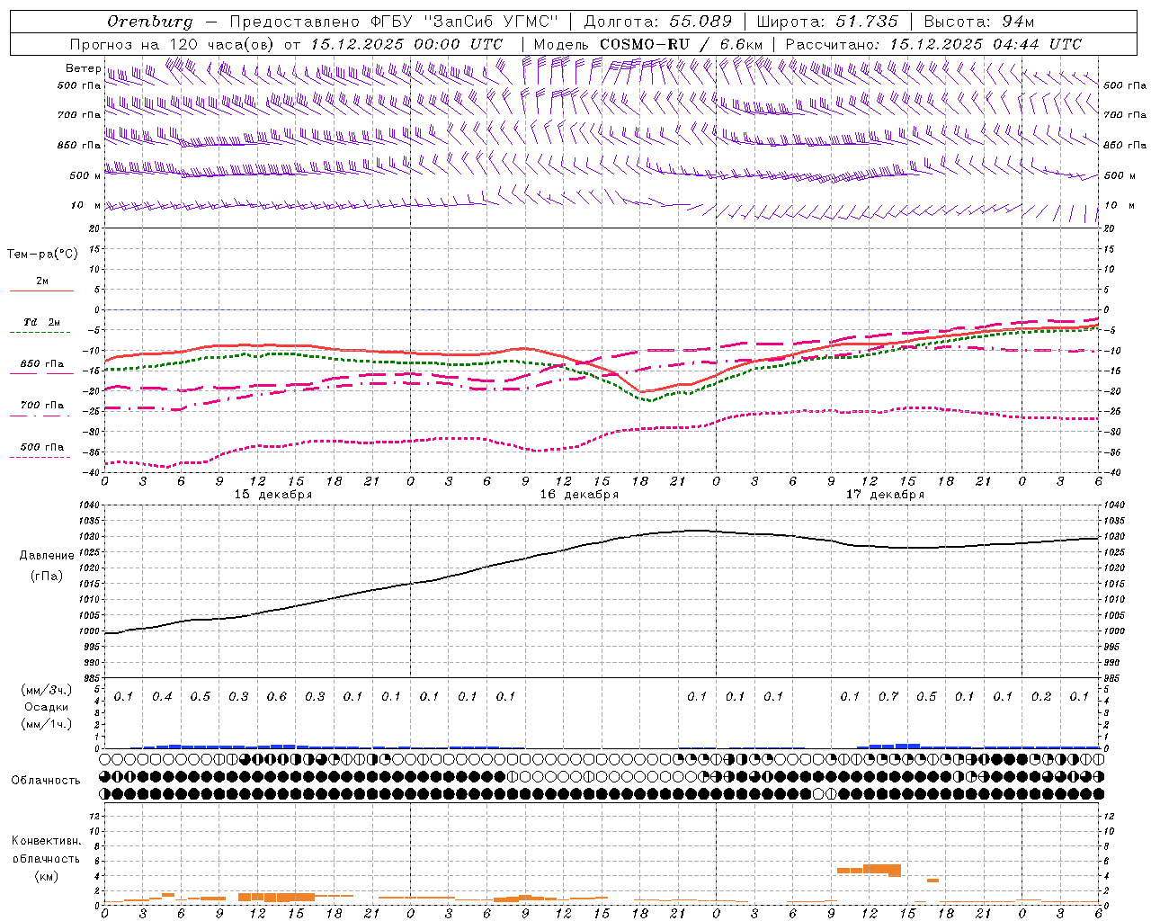Click the Orenburg station title
The width and height of the screenshot is (1151, 921).
(x=149, y=22)
